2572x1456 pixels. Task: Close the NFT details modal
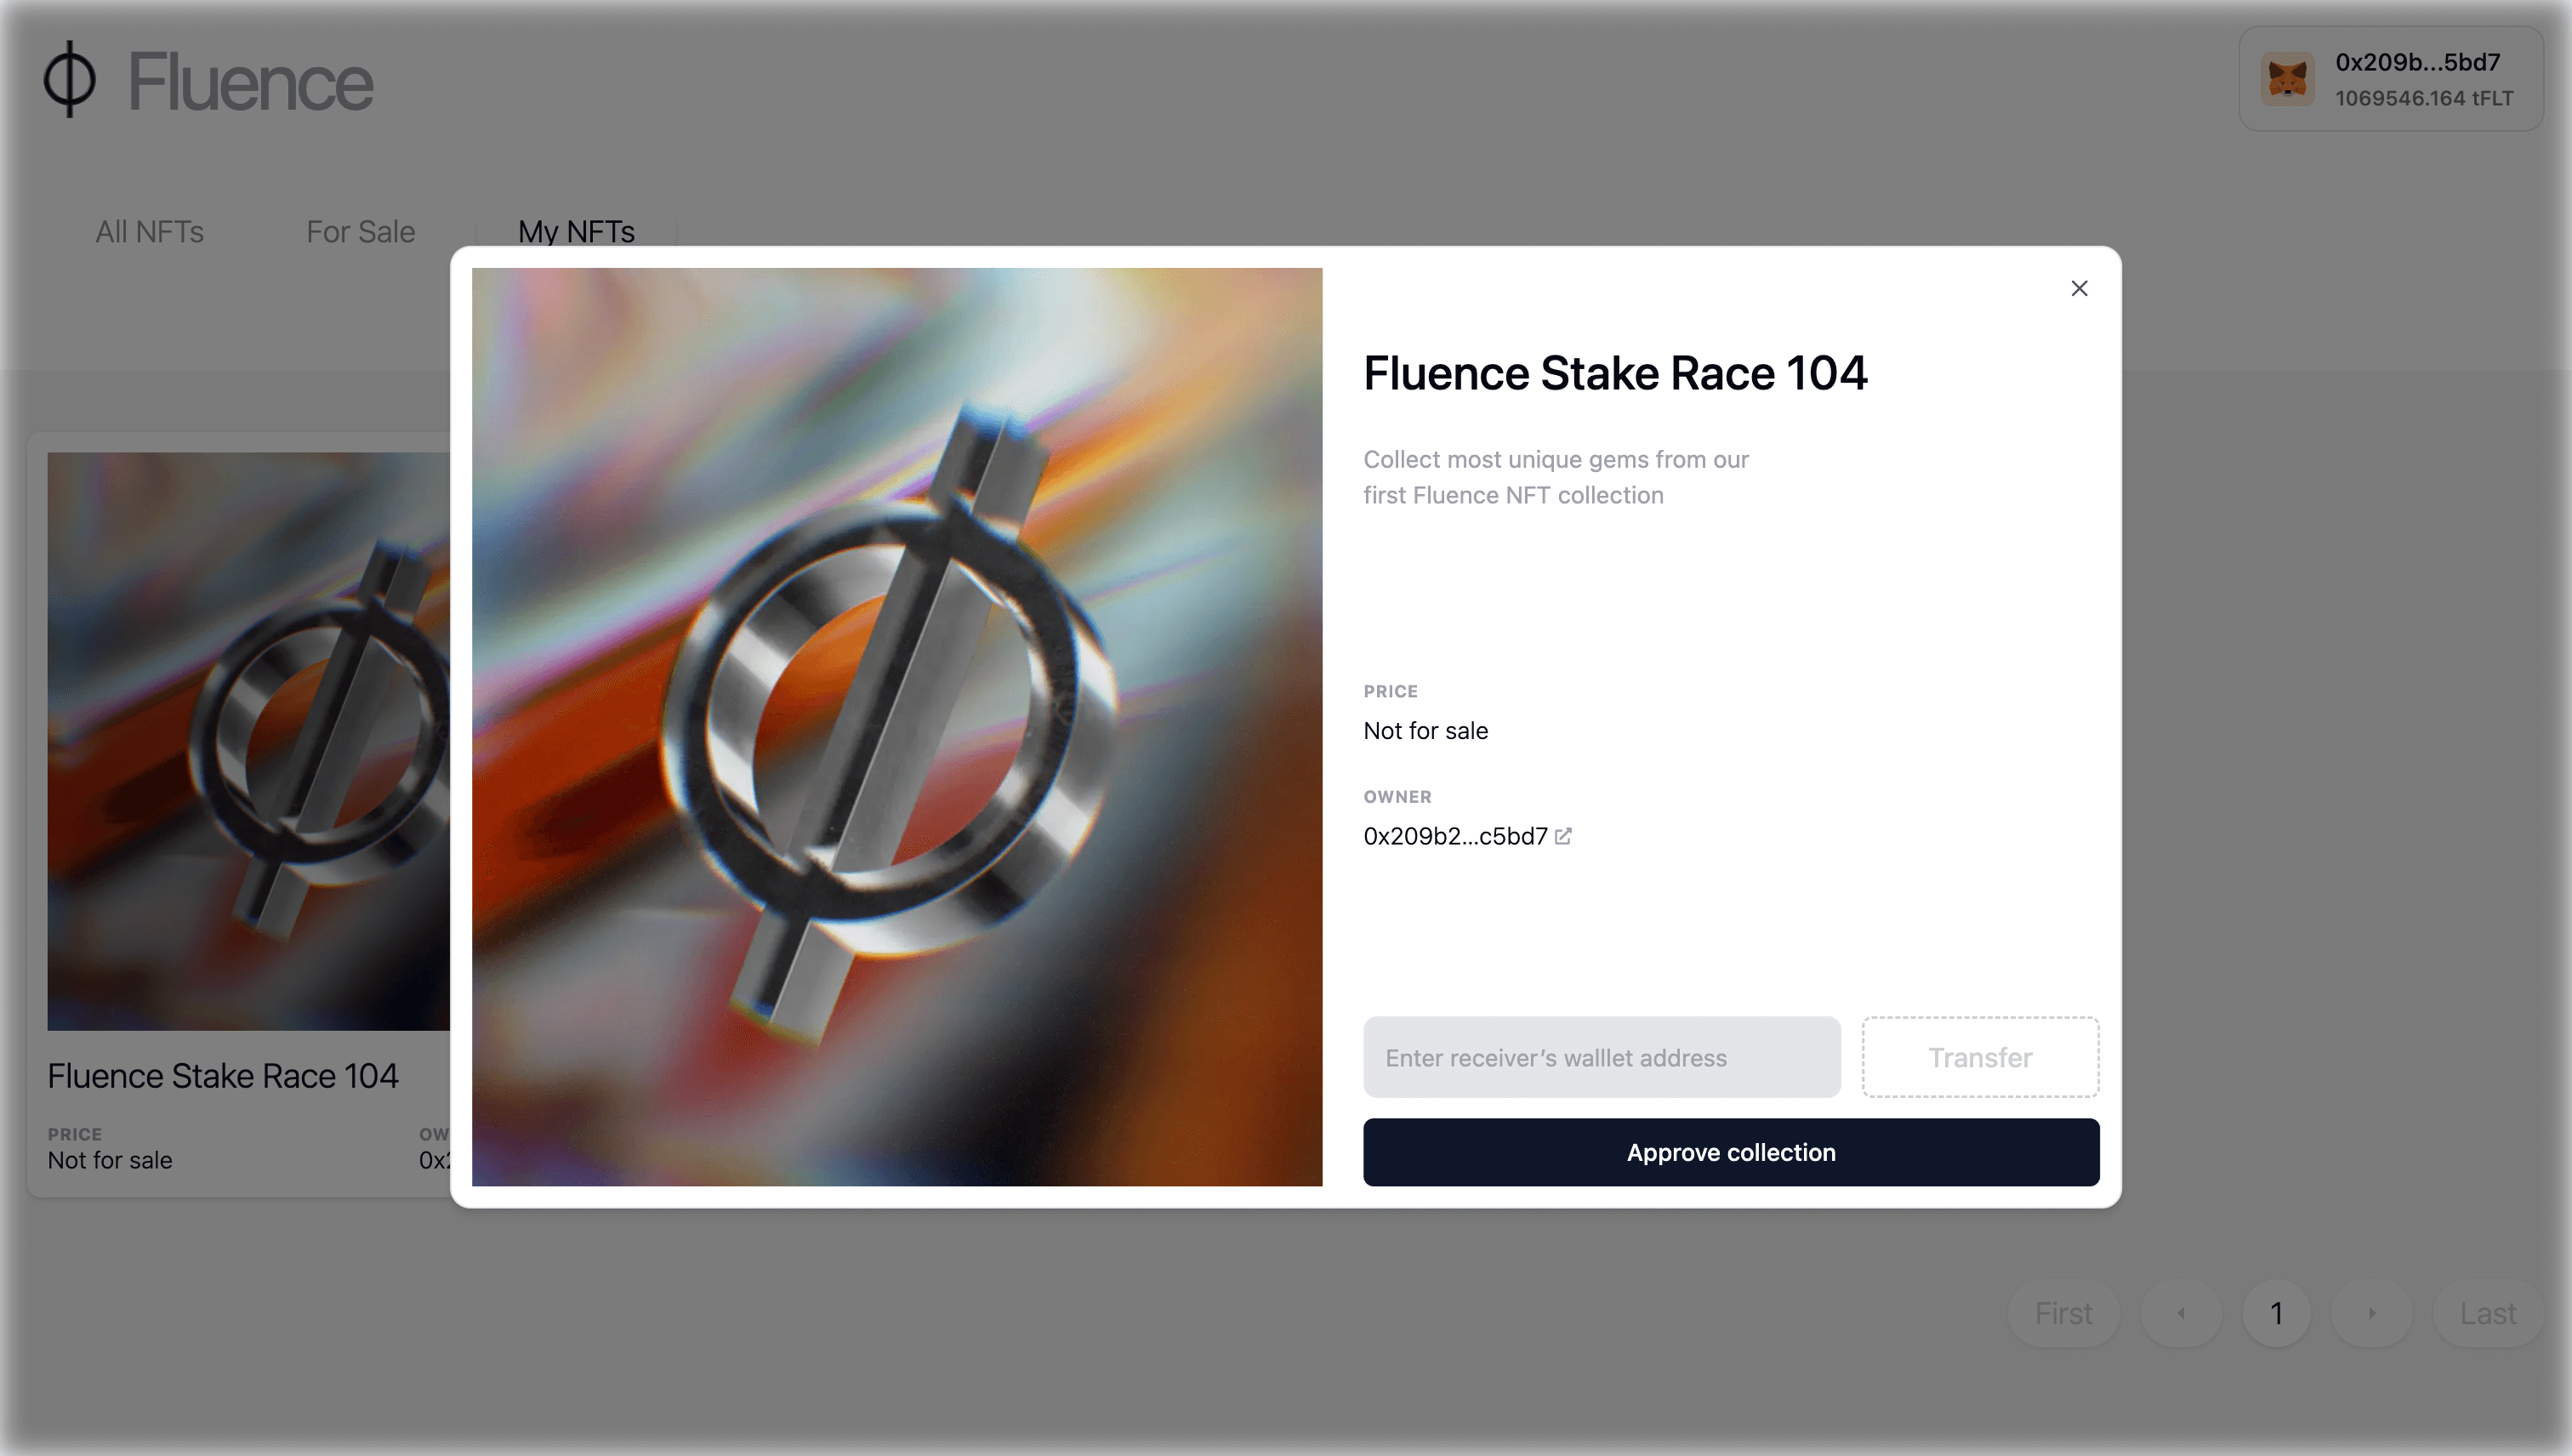point(2079,288)
